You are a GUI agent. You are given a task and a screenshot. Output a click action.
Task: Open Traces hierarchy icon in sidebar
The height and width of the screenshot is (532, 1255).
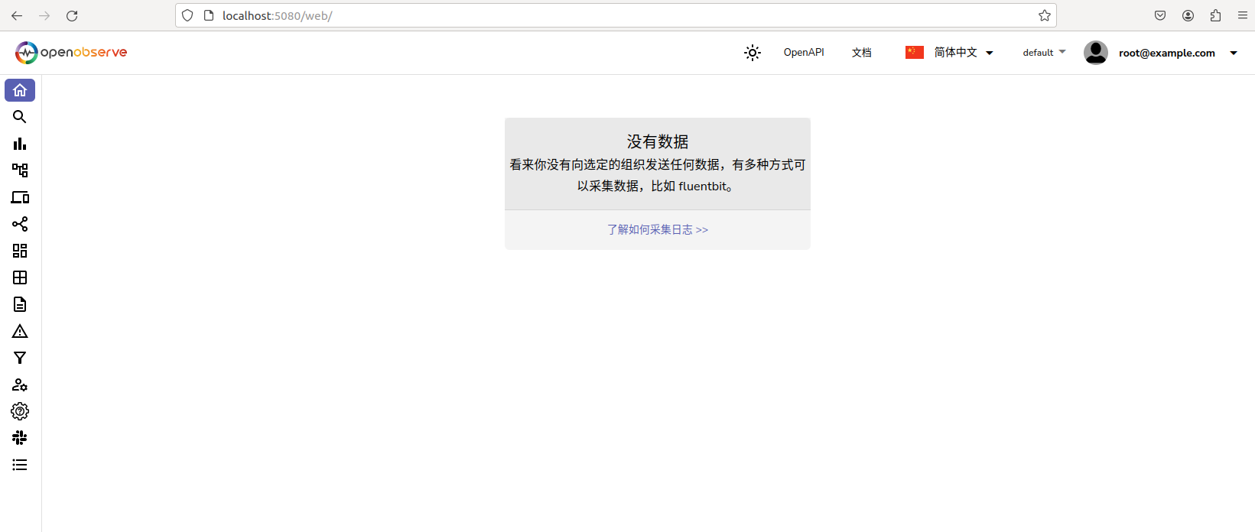coord(20,170)
